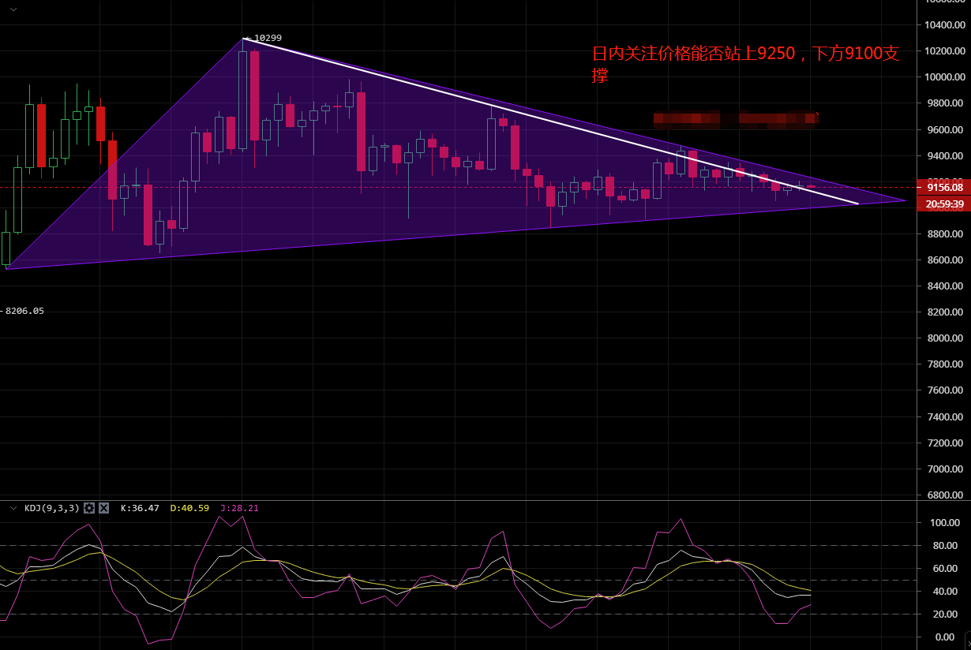Click the K:36.47 value
This screenshot has width=971, height=650.
point(140,508)
